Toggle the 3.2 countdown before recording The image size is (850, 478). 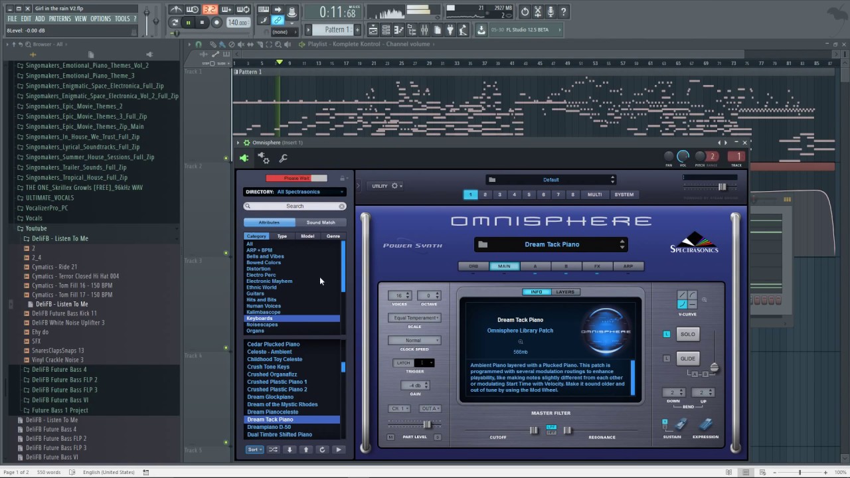pos(209,9)
